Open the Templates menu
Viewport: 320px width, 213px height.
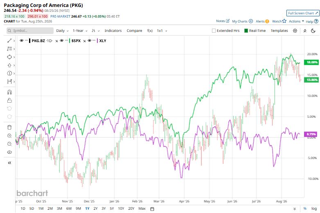[279, 31]
